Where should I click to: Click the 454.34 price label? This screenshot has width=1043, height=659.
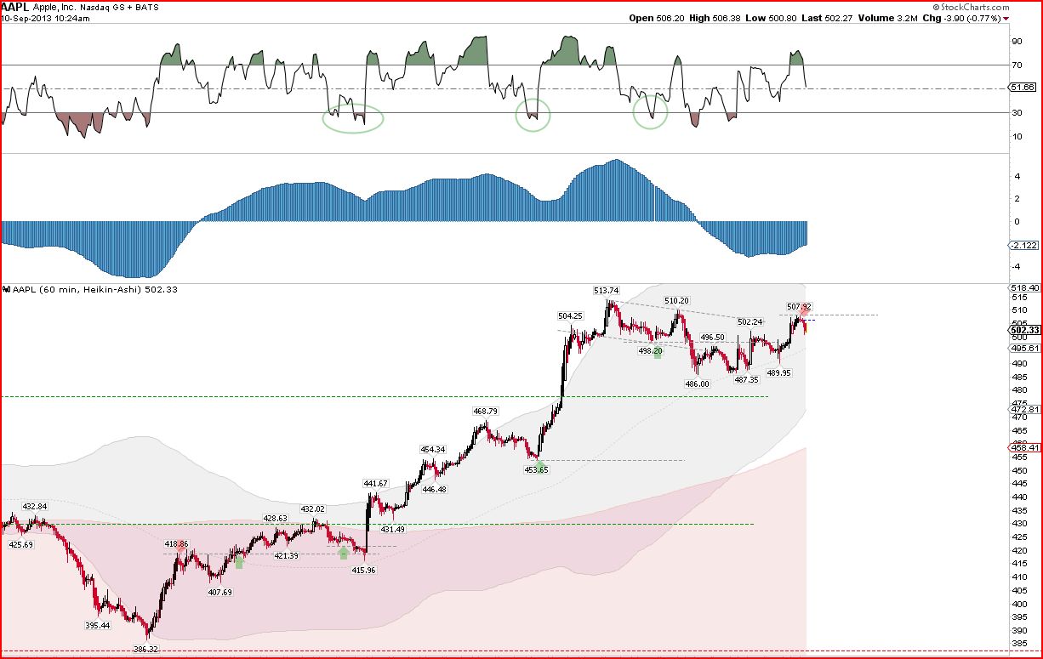coord(432,449)
